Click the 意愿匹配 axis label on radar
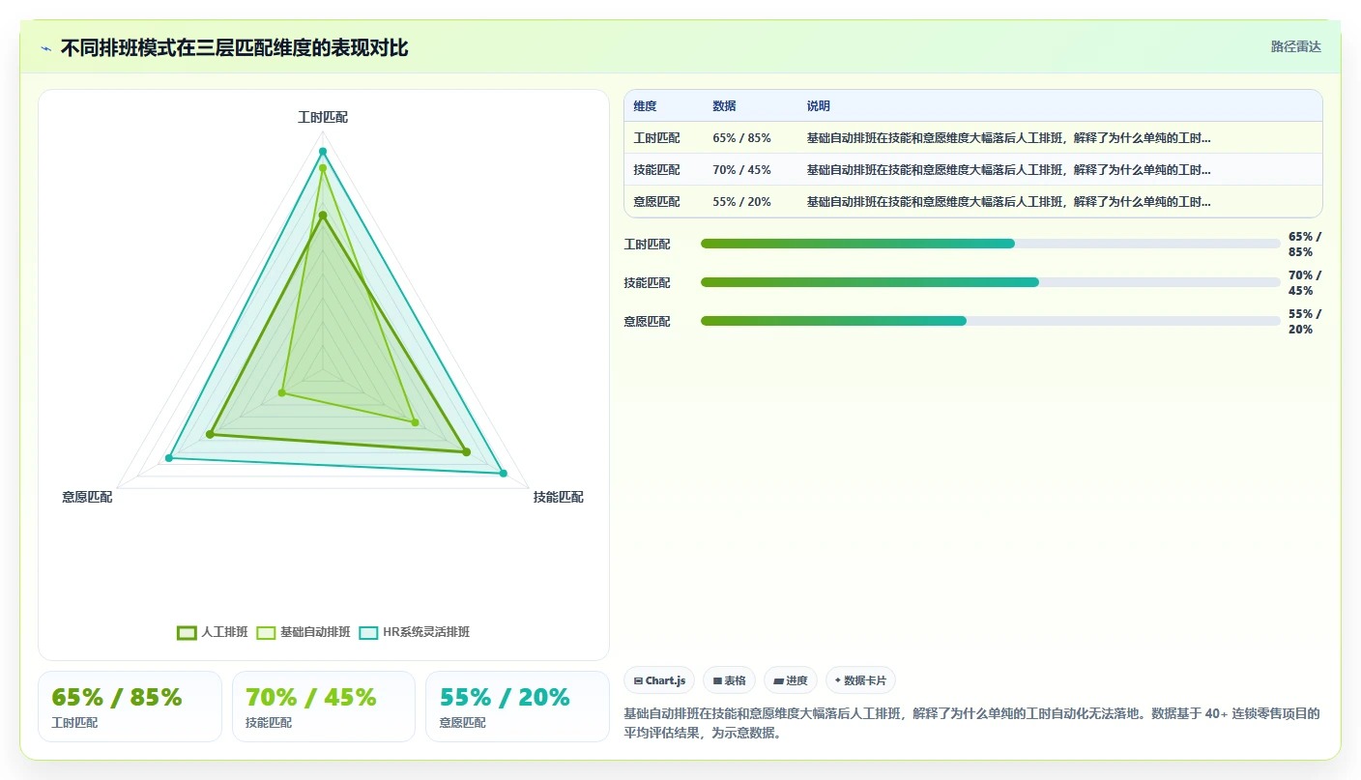Image resolution: width=1361 pixels, height=780 pixels. (x=87, y=497)
